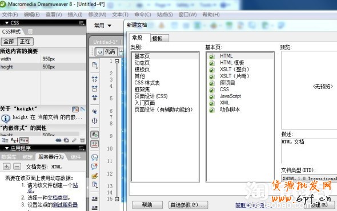Click the file management icon in code toolbar
Viewport: 337px width, 211px height.
[95, 65]
